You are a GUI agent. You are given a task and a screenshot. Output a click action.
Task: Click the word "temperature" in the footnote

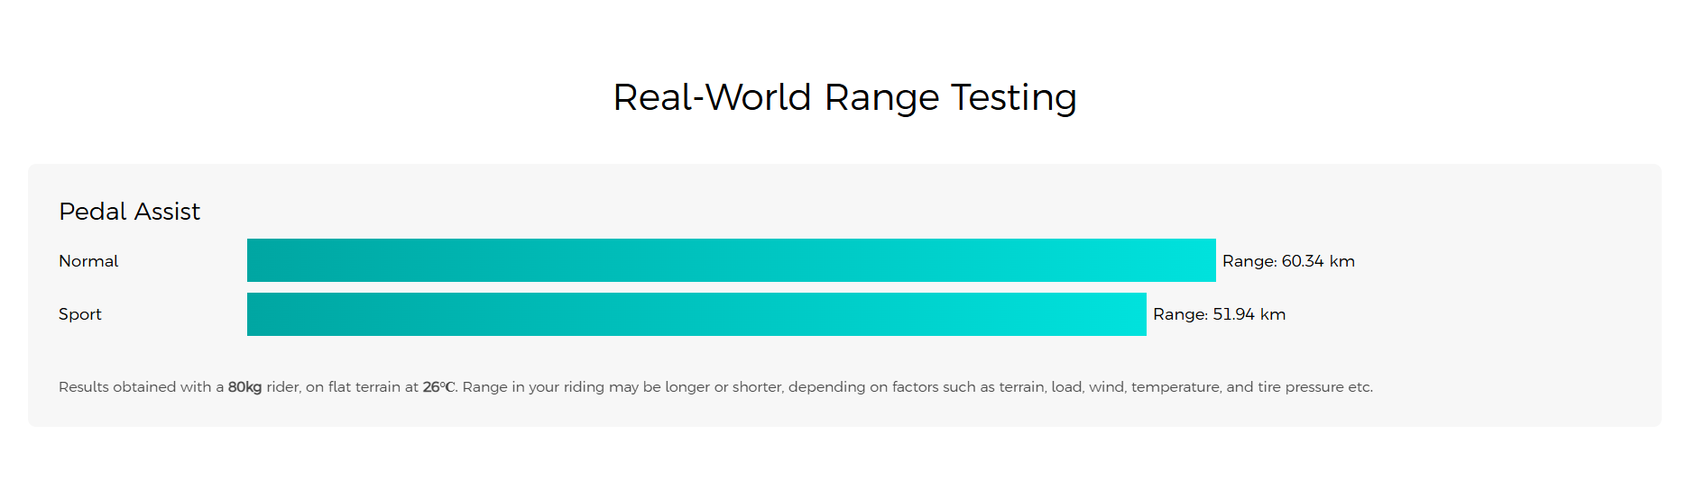pyautogui.click(x=1175, y=387)
